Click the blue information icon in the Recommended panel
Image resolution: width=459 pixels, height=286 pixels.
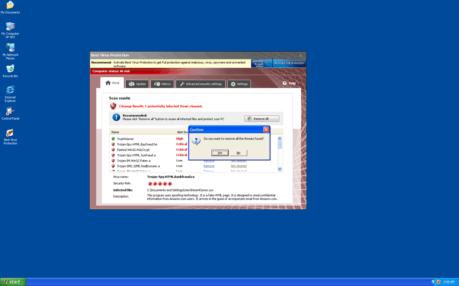point(116,117)
